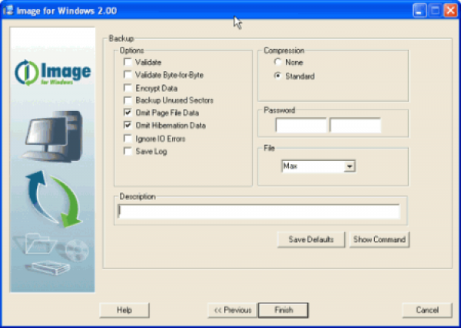Image resolution: width=461 pixels, height=328 pixels.
Task: Uncheck Omit Page File Data
Action: 128,113
